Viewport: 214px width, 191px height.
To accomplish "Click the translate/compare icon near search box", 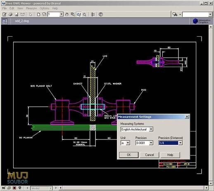I will point(175,14).
